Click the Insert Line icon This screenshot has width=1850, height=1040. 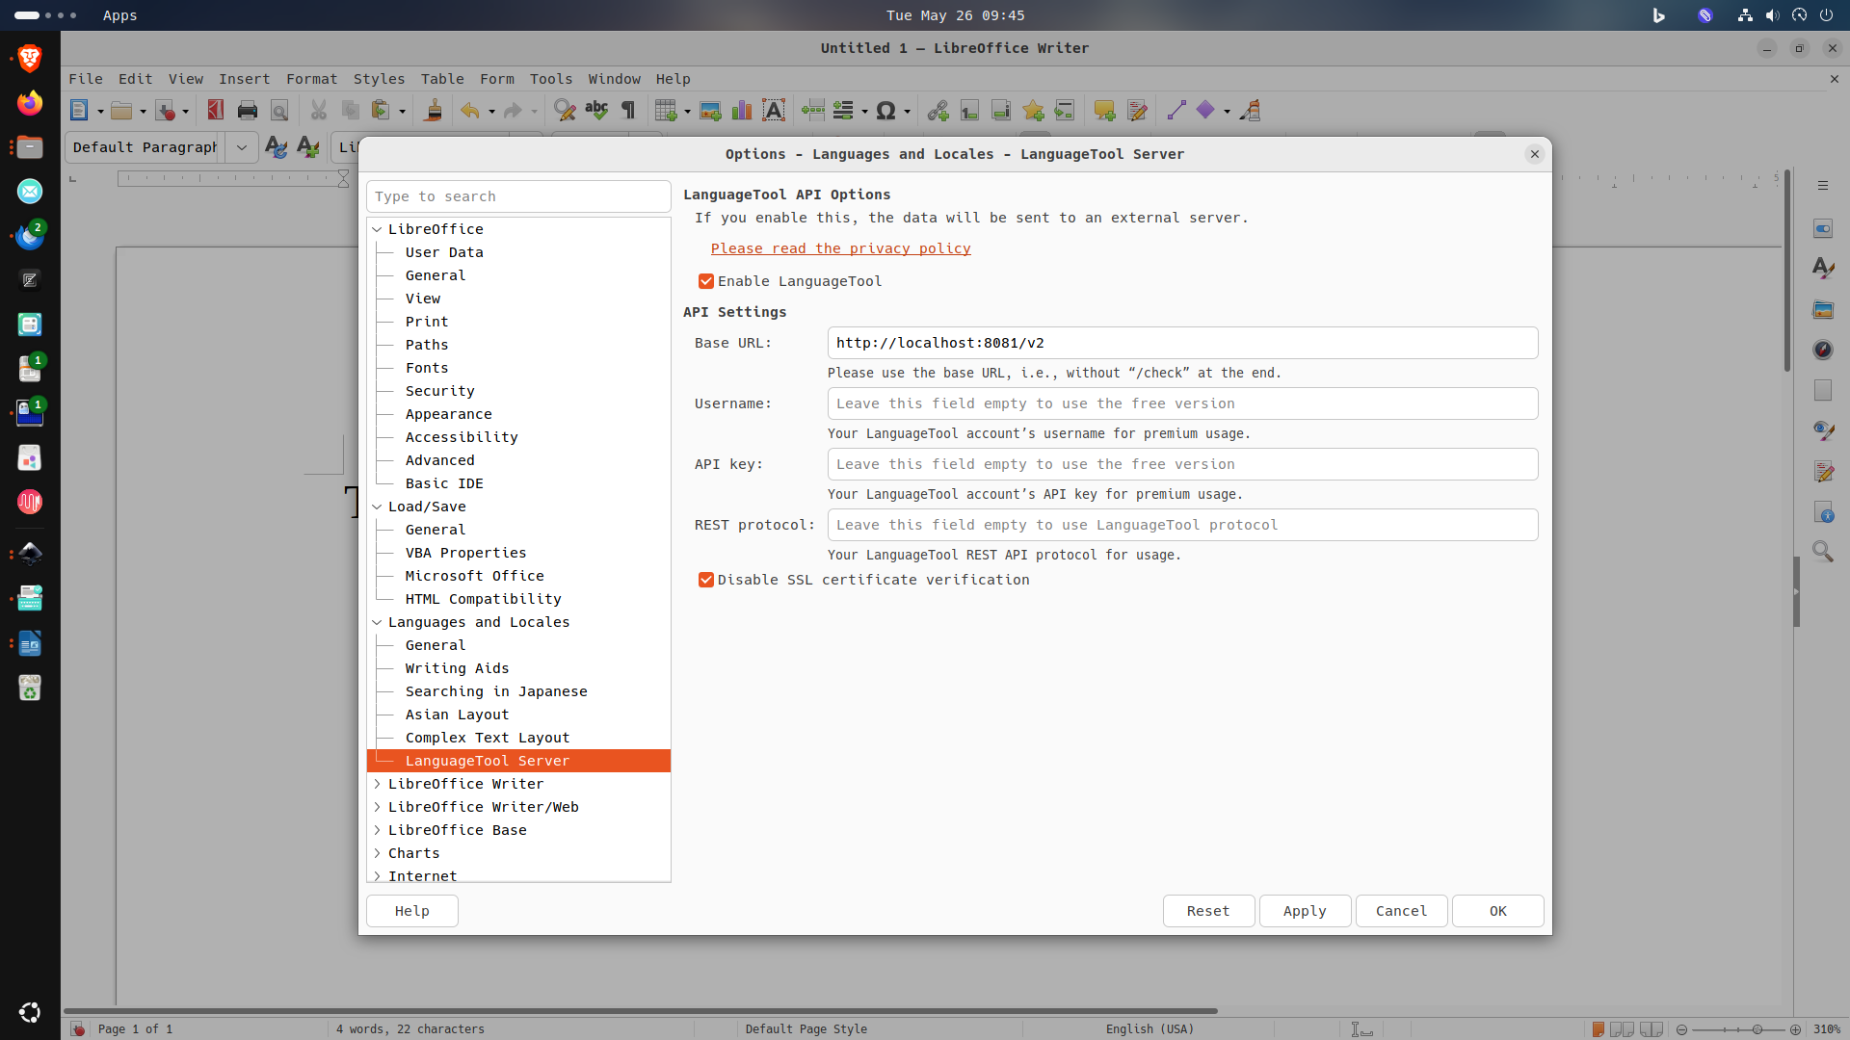click(1176, 111)
